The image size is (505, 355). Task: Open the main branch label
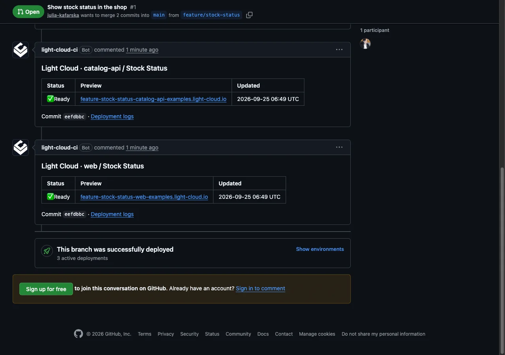tap(159, 15)
